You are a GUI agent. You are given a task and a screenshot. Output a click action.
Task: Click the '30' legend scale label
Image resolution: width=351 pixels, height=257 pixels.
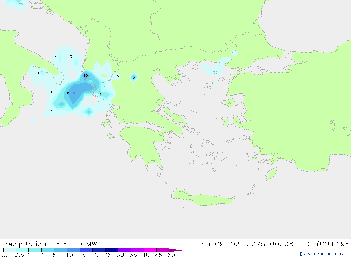[x=120, y=255]
